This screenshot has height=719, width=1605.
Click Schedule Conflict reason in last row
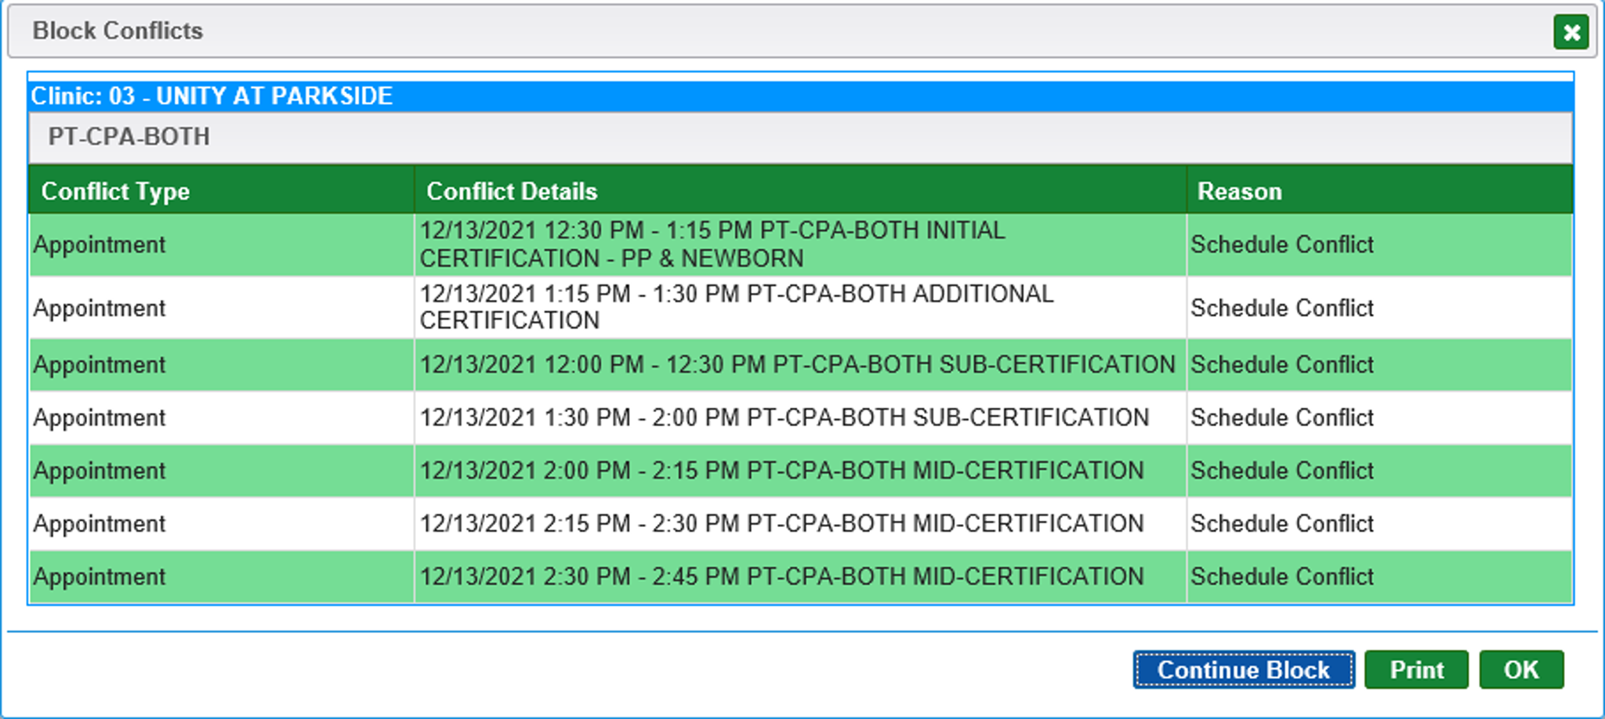click(x=1282, y=576)
